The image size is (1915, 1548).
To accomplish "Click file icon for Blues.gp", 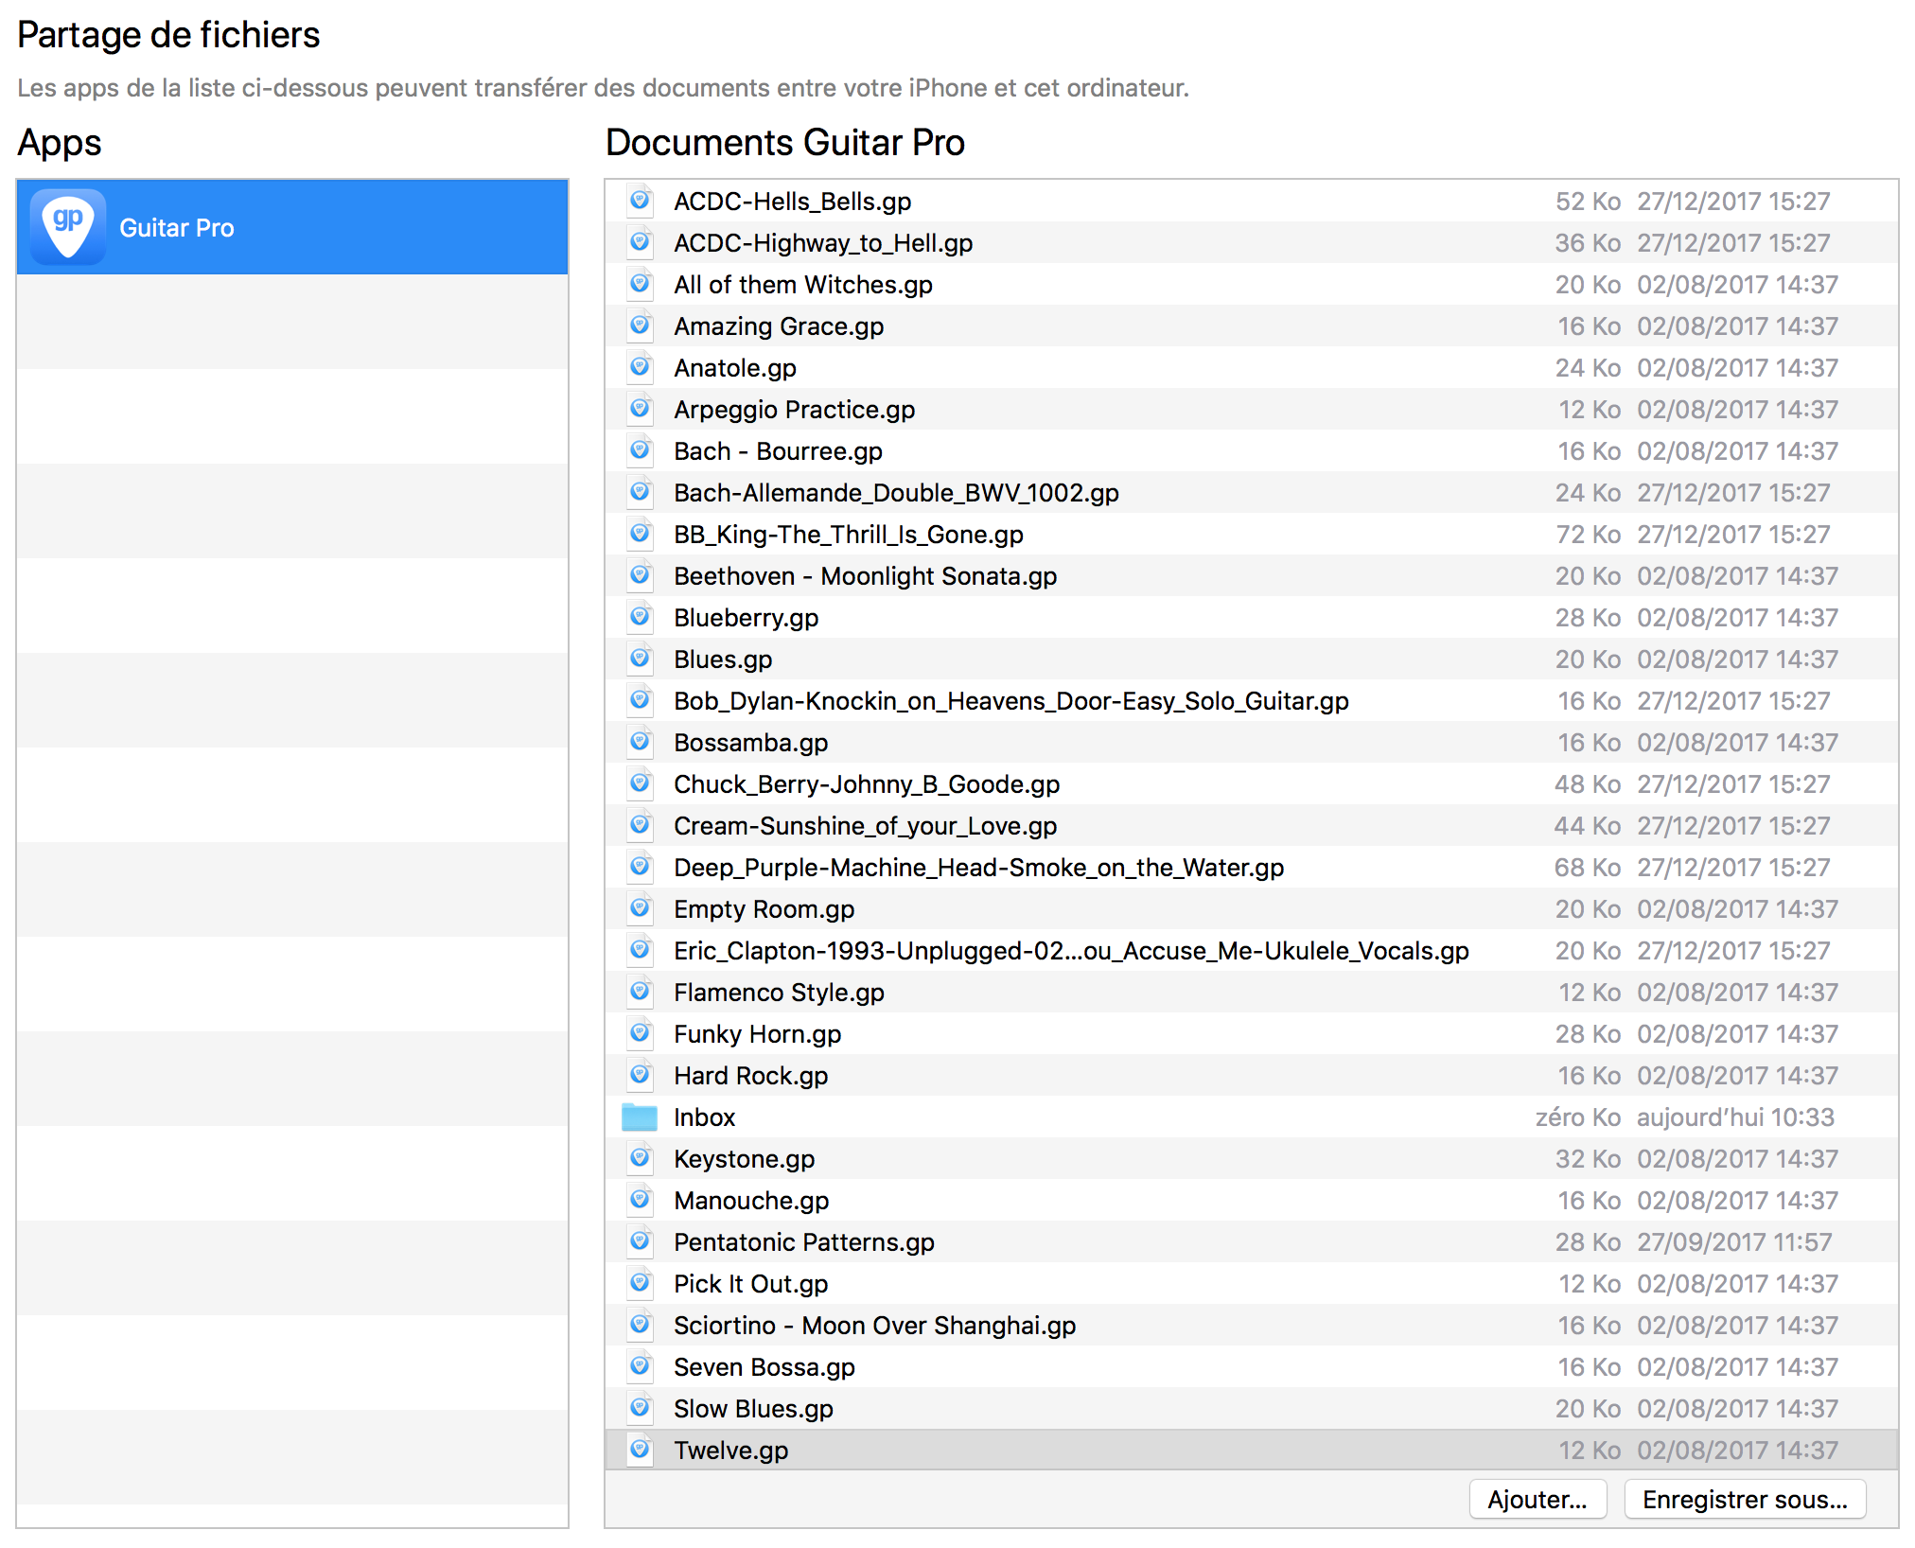I will click(x=641, y=660).
